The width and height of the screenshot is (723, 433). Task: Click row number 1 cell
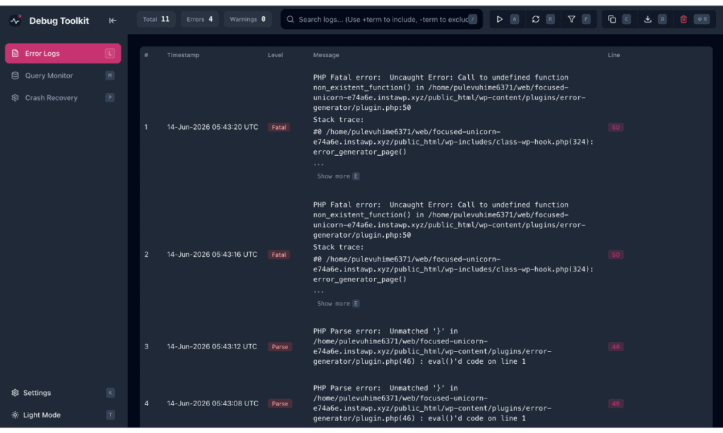[146, 127]
